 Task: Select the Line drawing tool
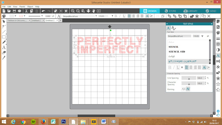[4, 32]
